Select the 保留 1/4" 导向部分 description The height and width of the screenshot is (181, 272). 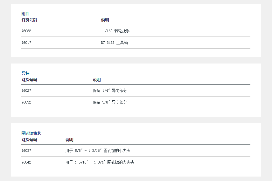pos(110,90)
